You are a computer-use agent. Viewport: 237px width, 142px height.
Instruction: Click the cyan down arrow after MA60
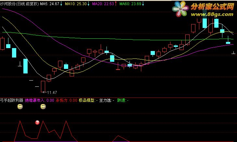(143, 4)
